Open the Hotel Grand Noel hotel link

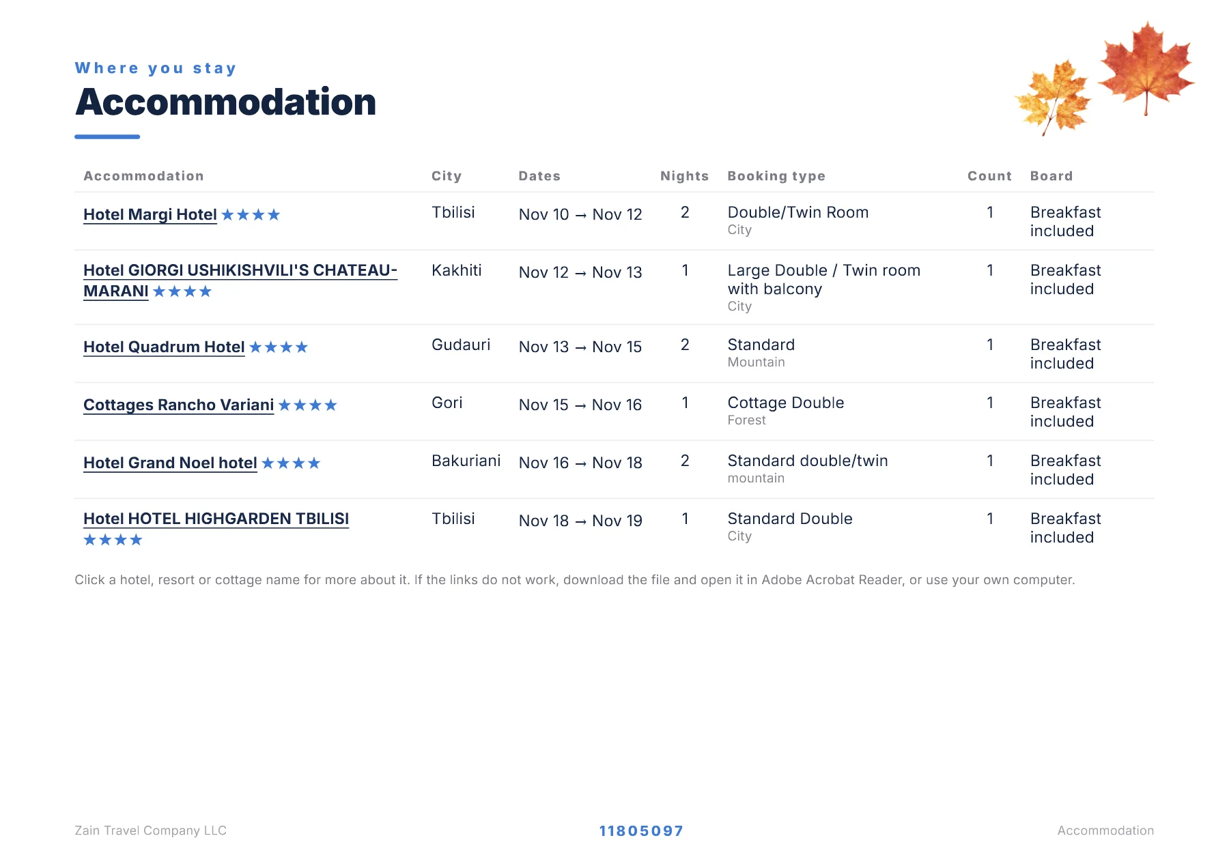coord(170,463)
